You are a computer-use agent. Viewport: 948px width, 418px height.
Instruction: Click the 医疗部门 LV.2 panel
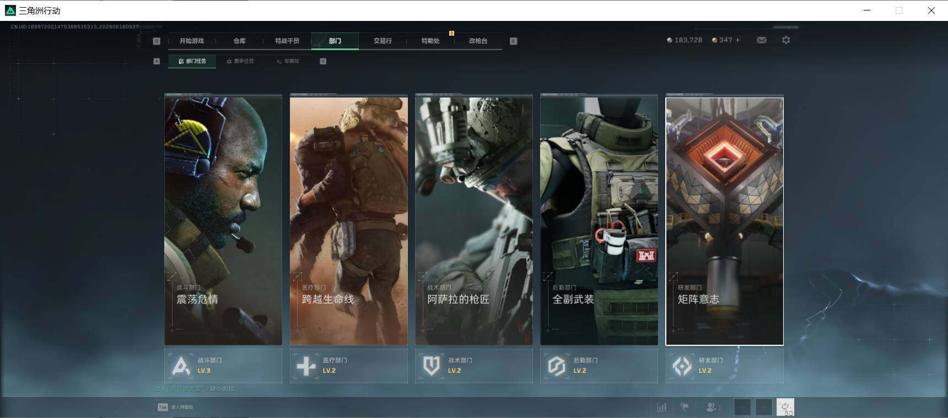click(349, 366)
